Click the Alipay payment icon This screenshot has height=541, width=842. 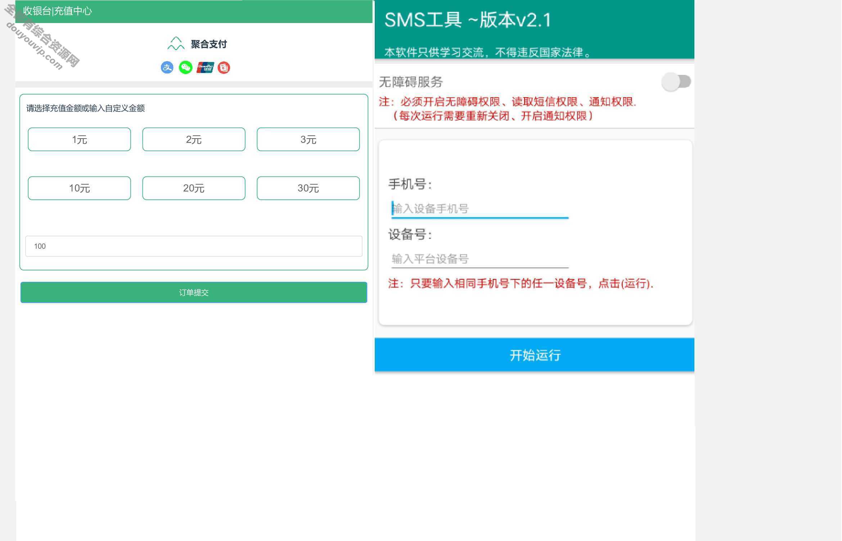pos(167,67)
